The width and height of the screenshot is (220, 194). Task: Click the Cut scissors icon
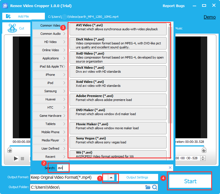[12, 28]
